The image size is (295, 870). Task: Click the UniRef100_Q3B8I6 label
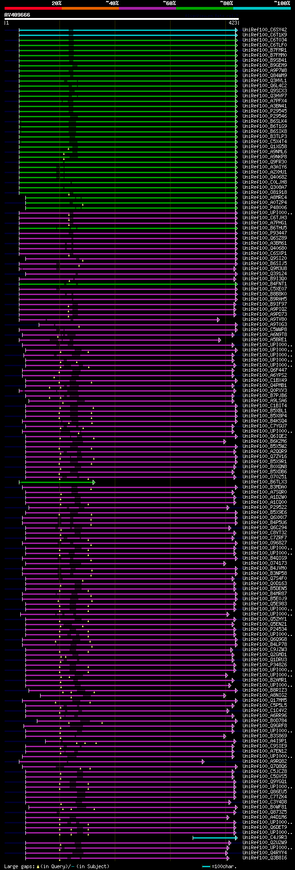(x=265, y=858)
